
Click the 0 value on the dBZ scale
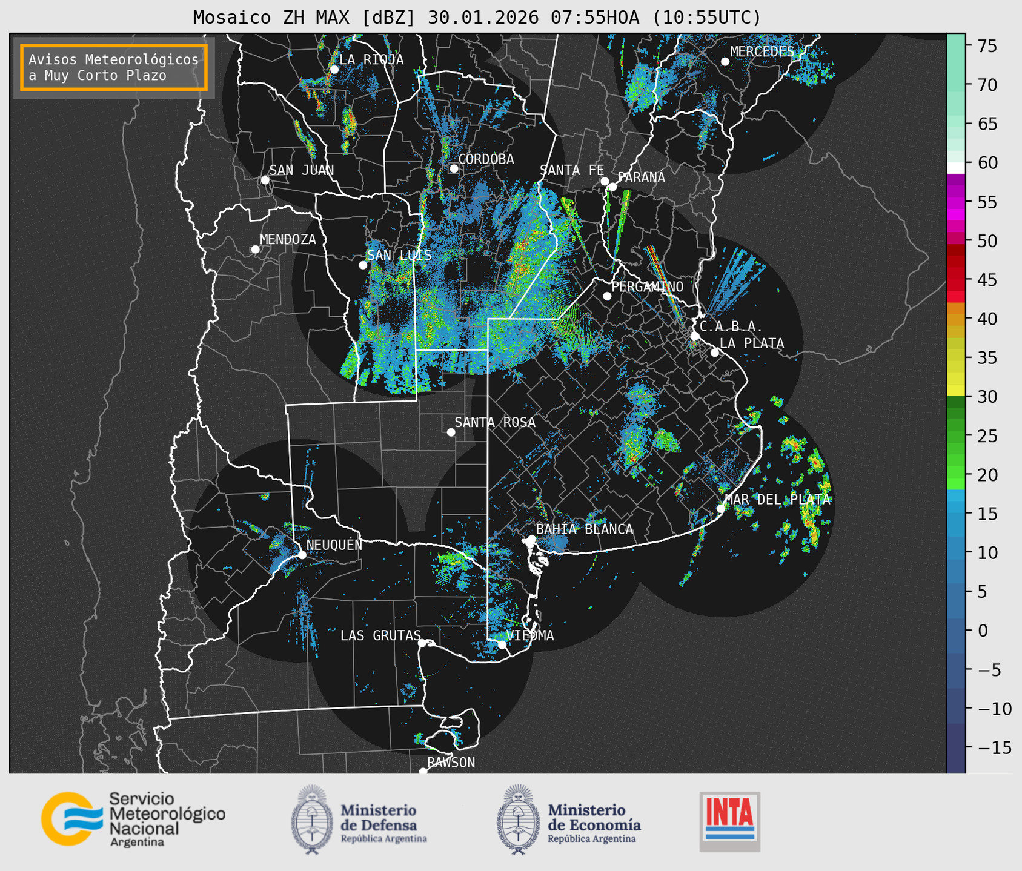[982, 631]
